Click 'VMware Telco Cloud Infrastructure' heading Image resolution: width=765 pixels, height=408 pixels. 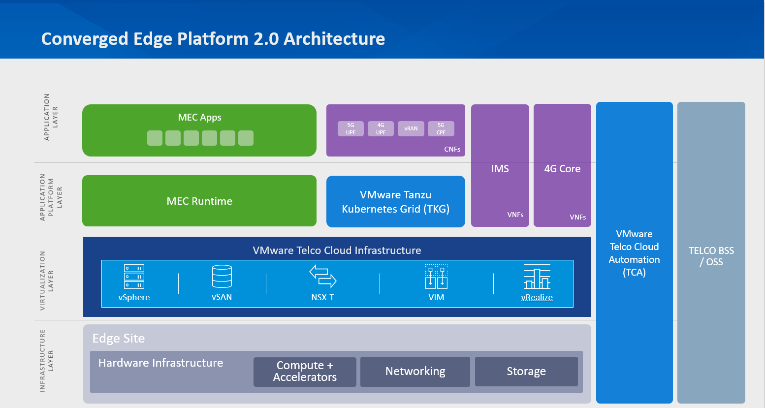click(x=337, y=250)
